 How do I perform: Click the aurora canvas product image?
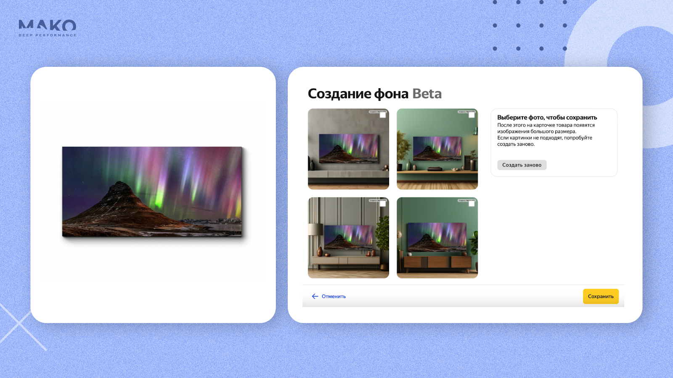pos(152,192)
